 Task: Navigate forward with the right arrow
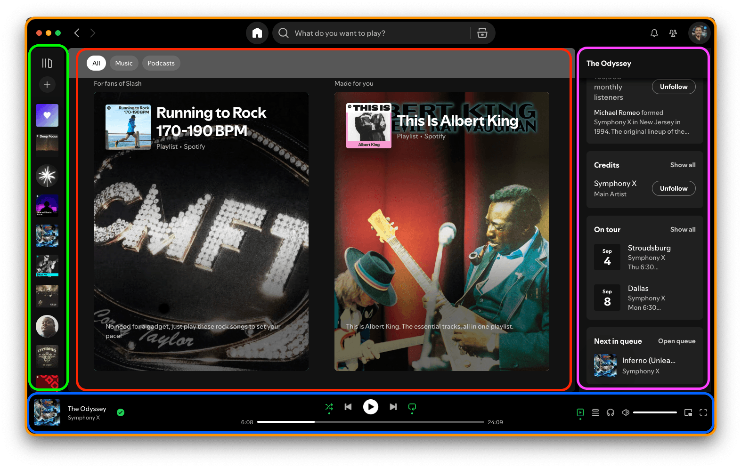(93, 33)
